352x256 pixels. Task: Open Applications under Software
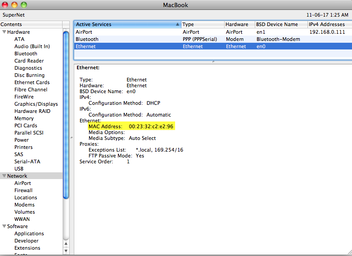29,234
